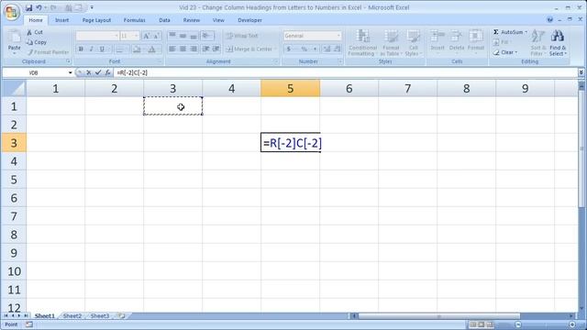Open the font name combo box
This screenshot has width=587, height=330.
[x=97, y=36]
